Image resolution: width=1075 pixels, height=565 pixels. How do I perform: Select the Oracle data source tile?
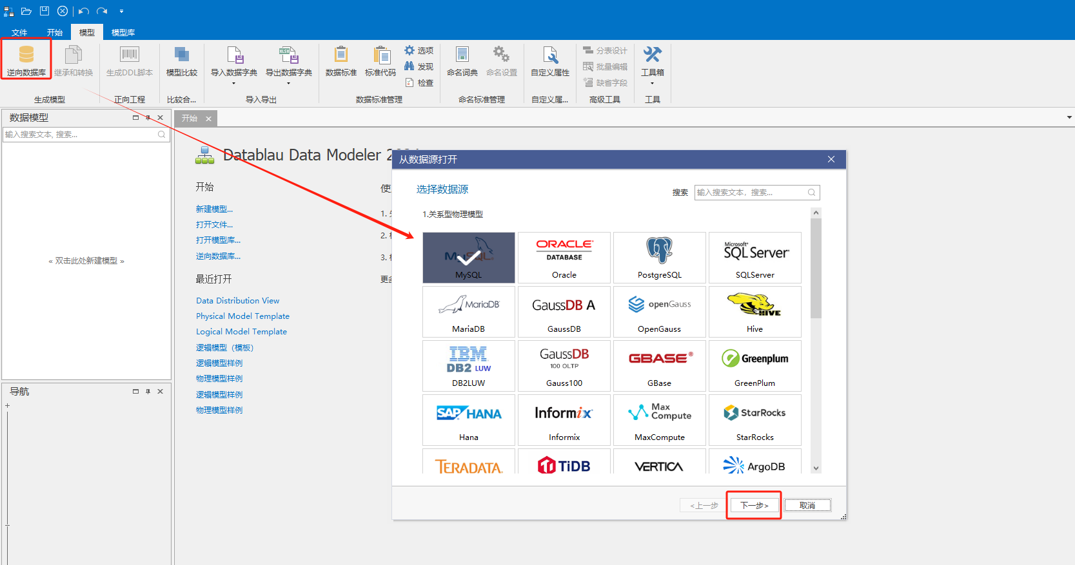(x=564, y=258)
